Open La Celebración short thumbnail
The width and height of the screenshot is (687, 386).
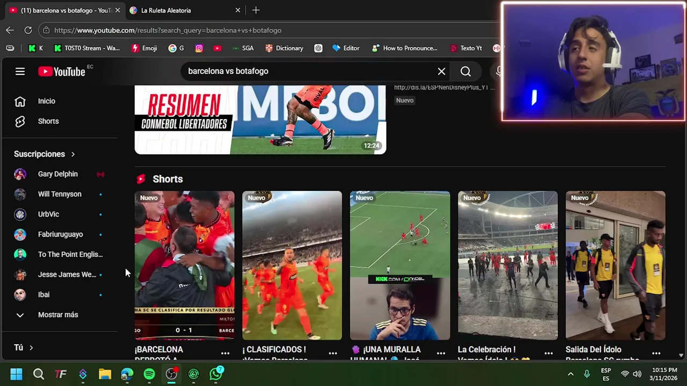point(508,265)
